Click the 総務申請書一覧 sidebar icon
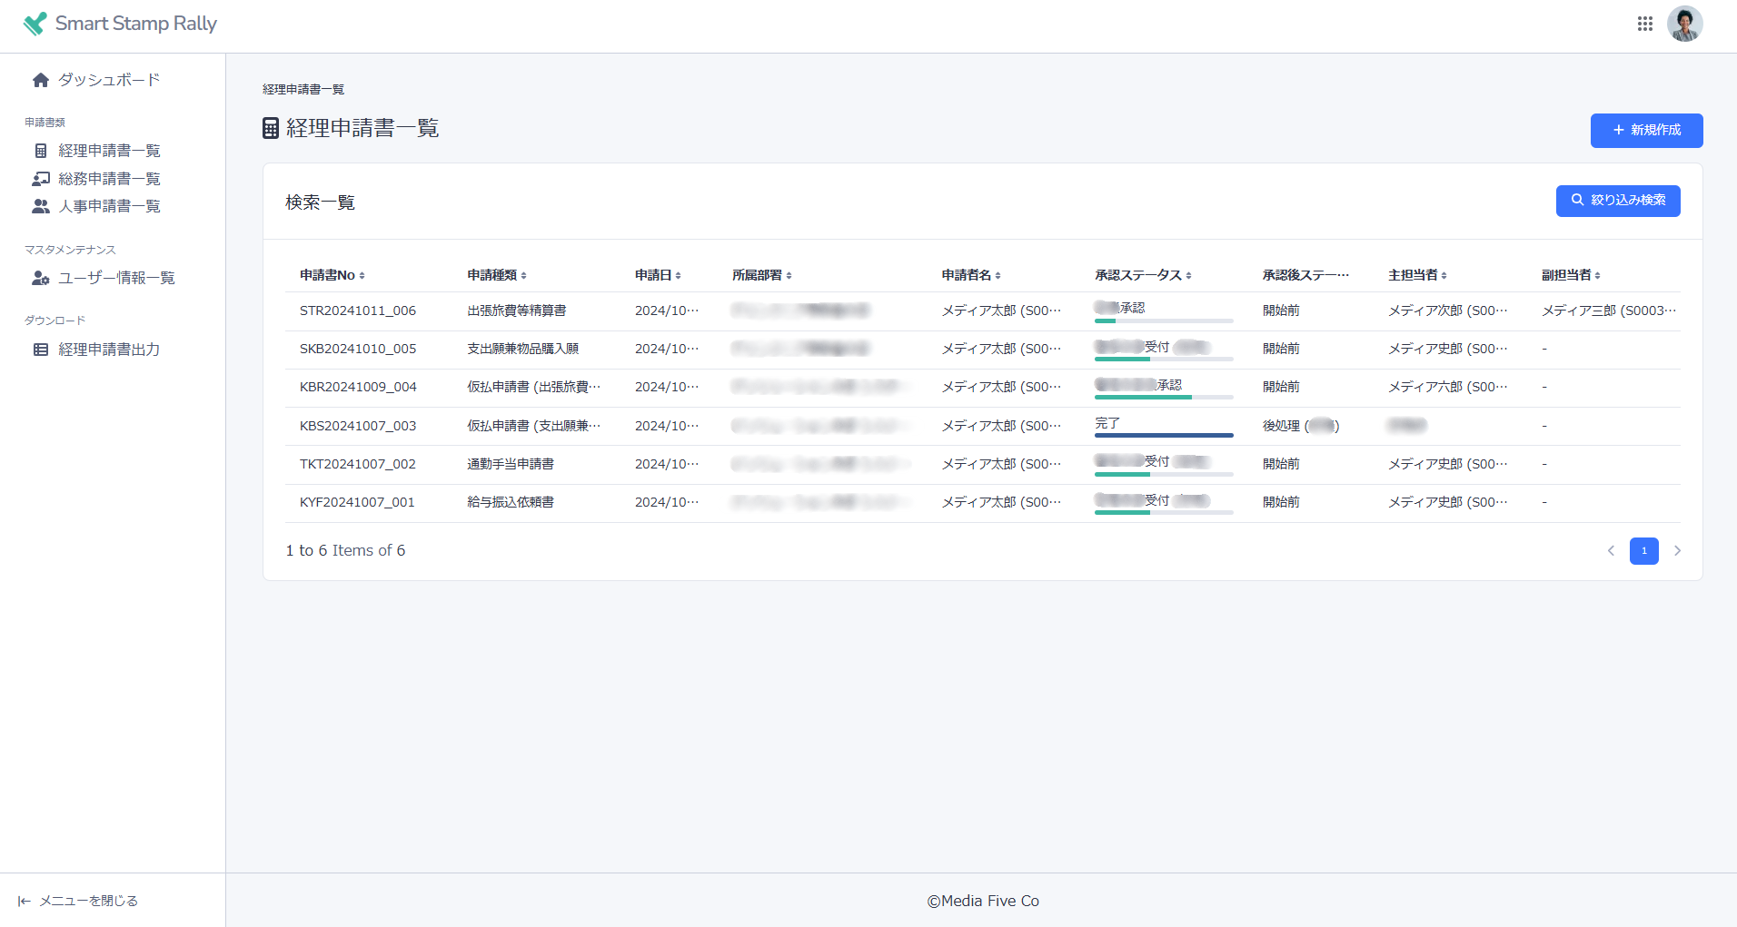Viewport: 1737px width, 927px height. point(41,179)
